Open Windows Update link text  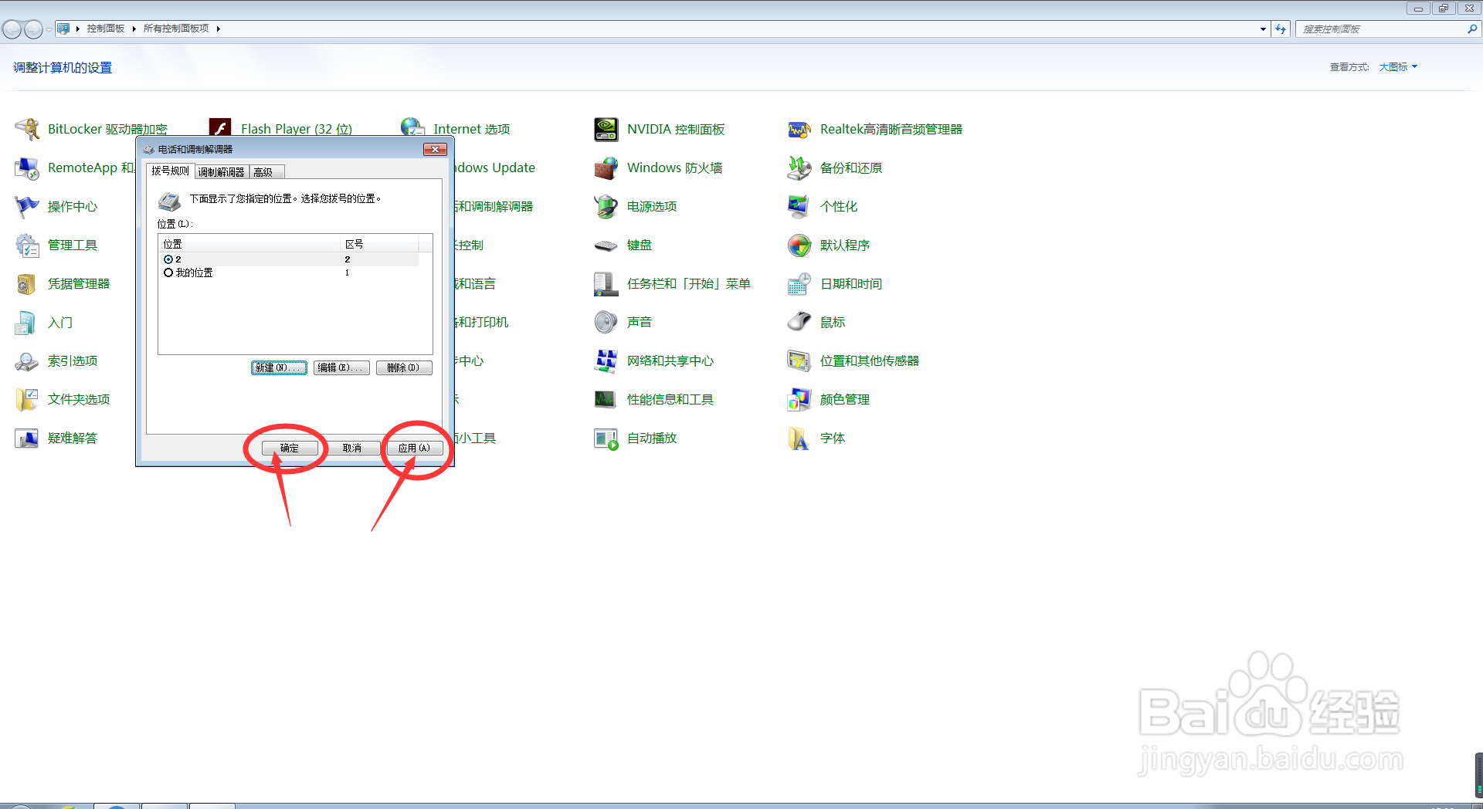495,168
